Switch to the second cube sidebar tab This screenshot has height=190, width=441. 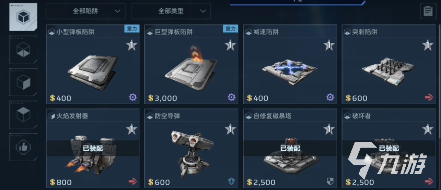(x=23, y=50)
